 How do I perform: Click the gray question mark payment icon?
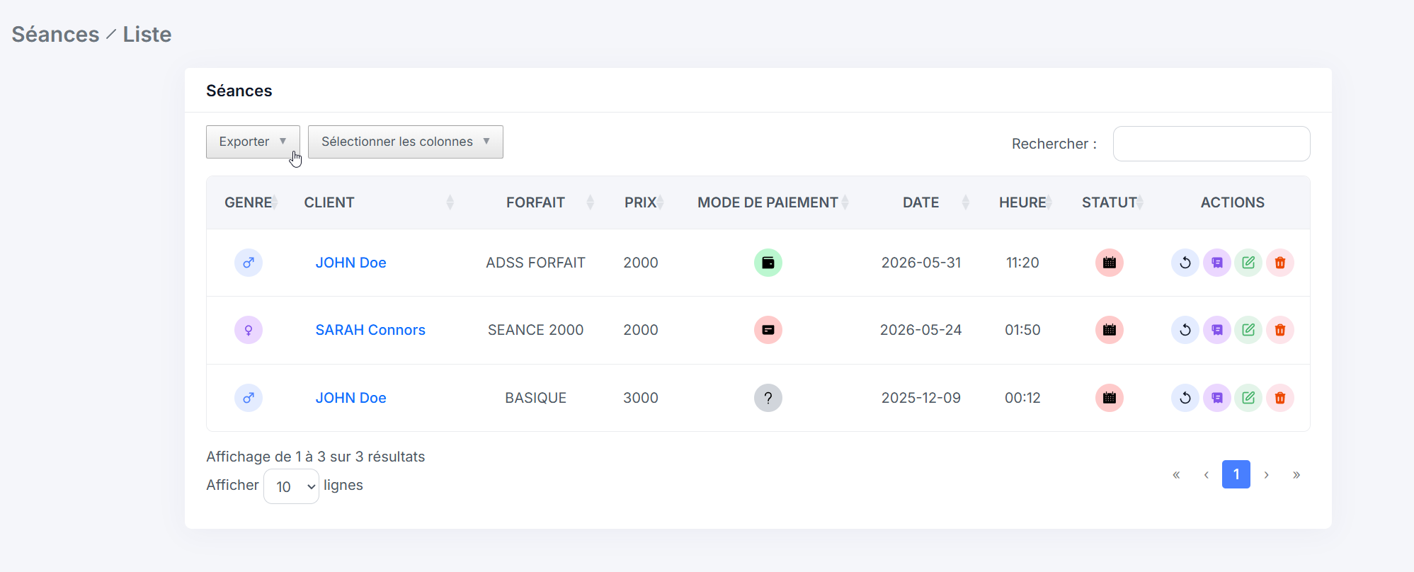(768, 398)
